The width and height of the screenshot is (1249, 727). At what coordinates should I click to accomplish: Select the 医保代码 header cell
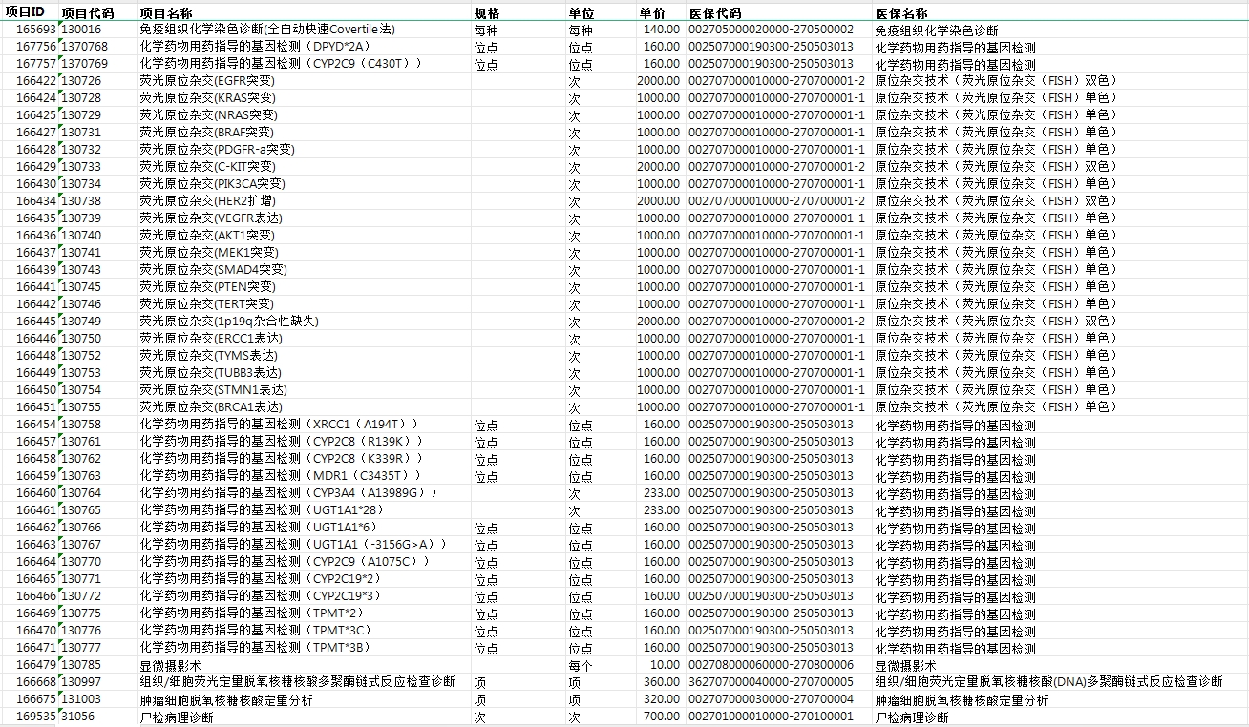(714, 13)
